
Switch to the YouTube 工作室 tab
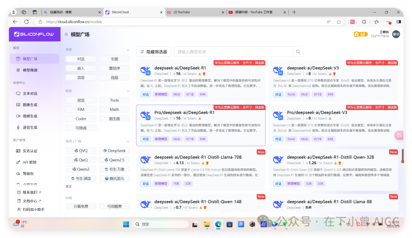(x=257, y=12)
